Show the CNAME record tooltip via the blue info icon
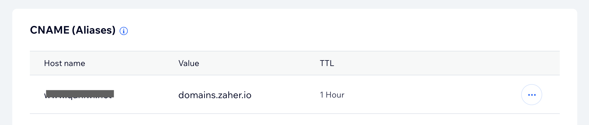This screenshot has height=125, width=589. point(124,31)
